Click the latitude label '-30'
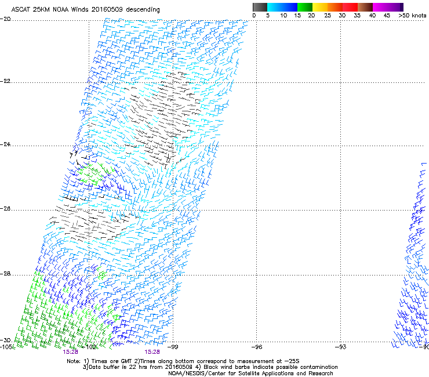This screenshot has width=429, height=377. (x=5, y=340)
